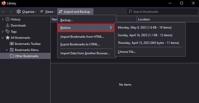Restore the Monday, May 8, 2023 backup
The height and width of the screenshot is (103, 199).
[144, 28]
